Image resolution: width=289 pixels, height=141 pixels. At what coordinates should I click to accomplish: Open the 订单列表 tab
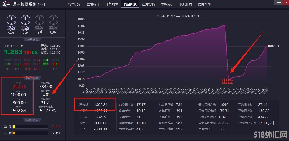111,4
